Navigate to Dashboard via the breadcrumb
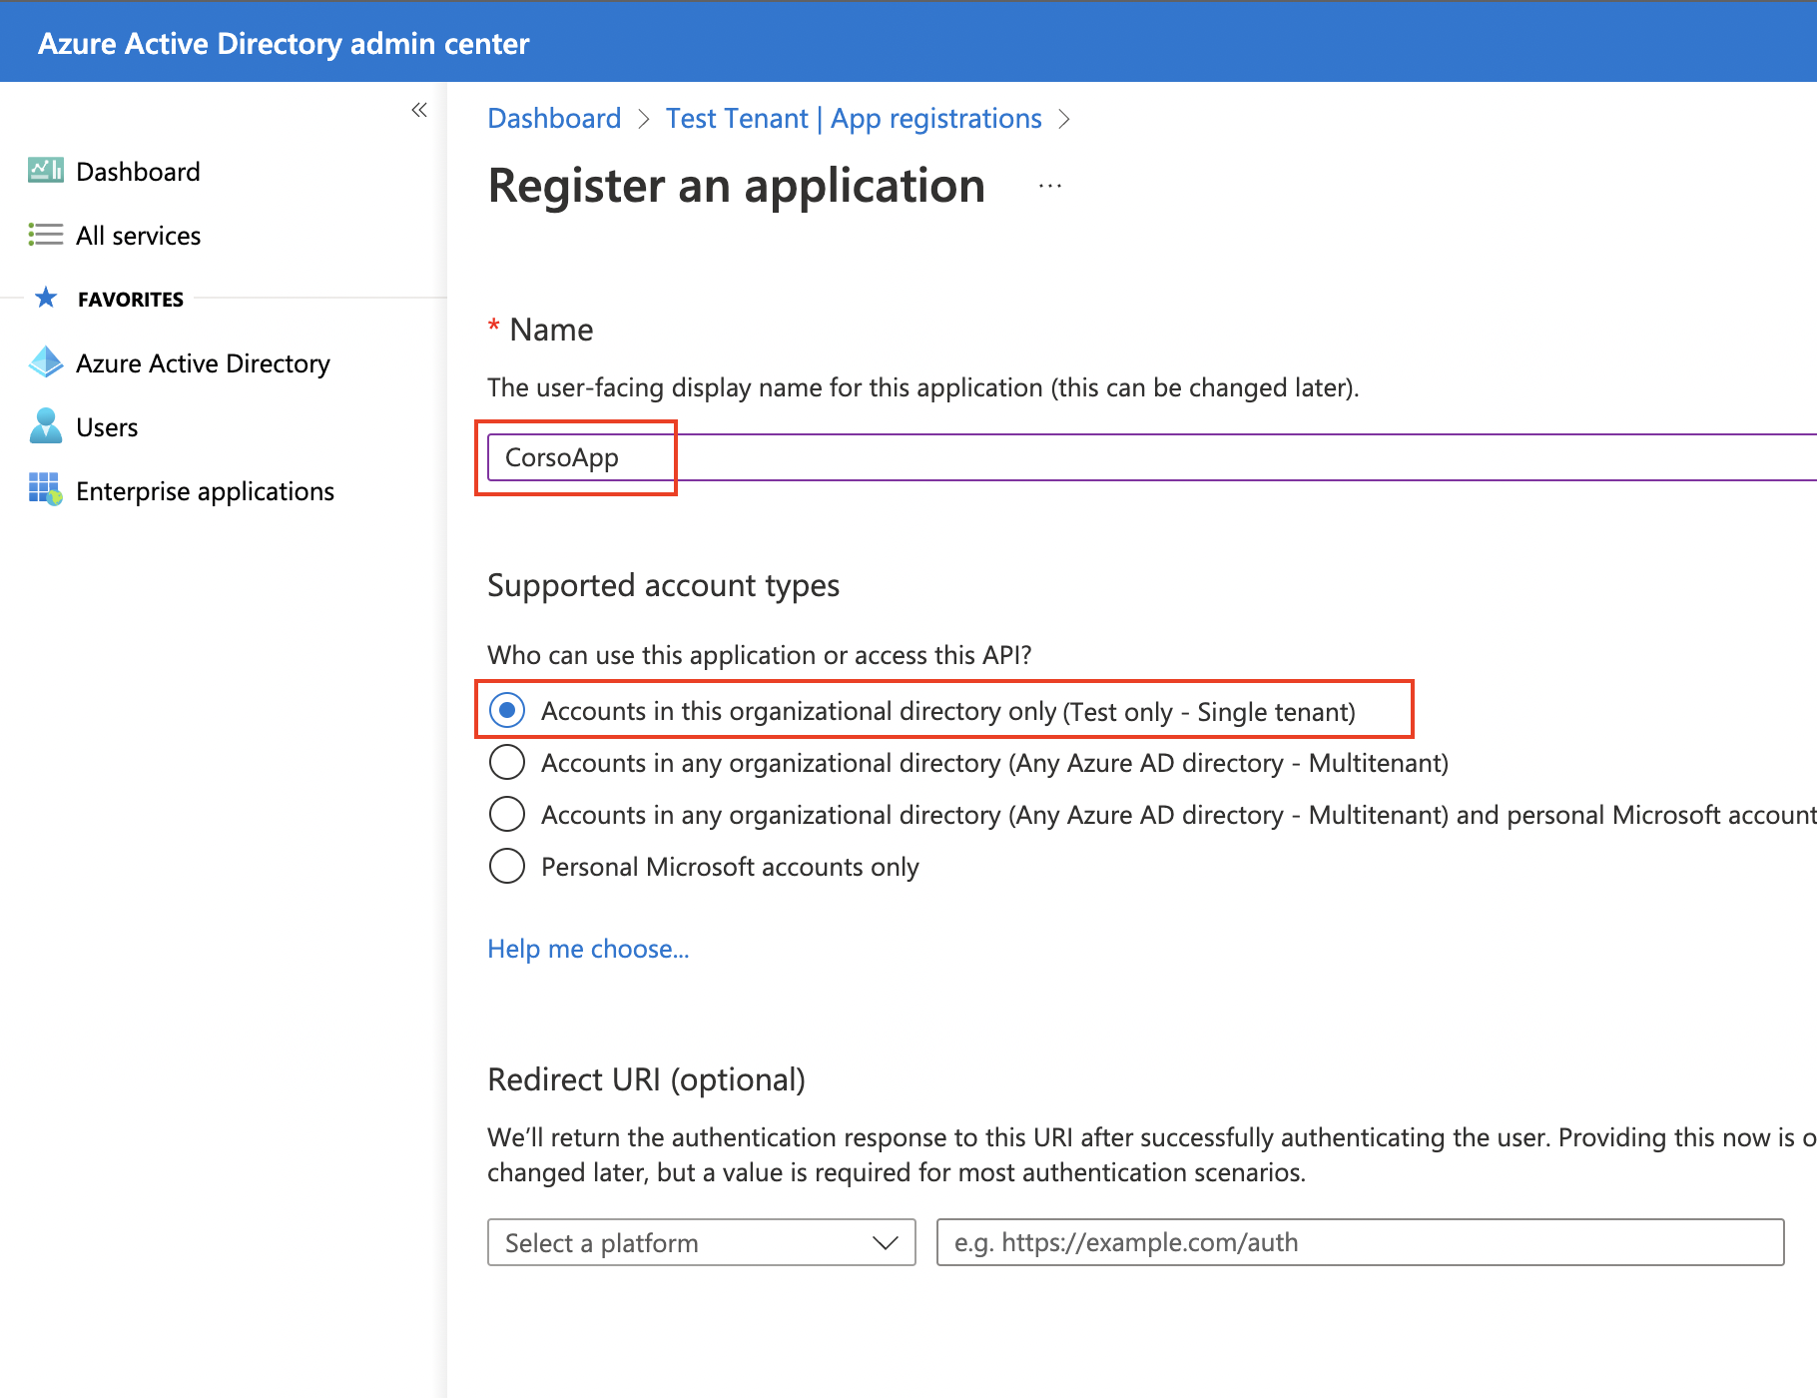The width and height of the screenshot is (1817, 1398). click(554, 118)
